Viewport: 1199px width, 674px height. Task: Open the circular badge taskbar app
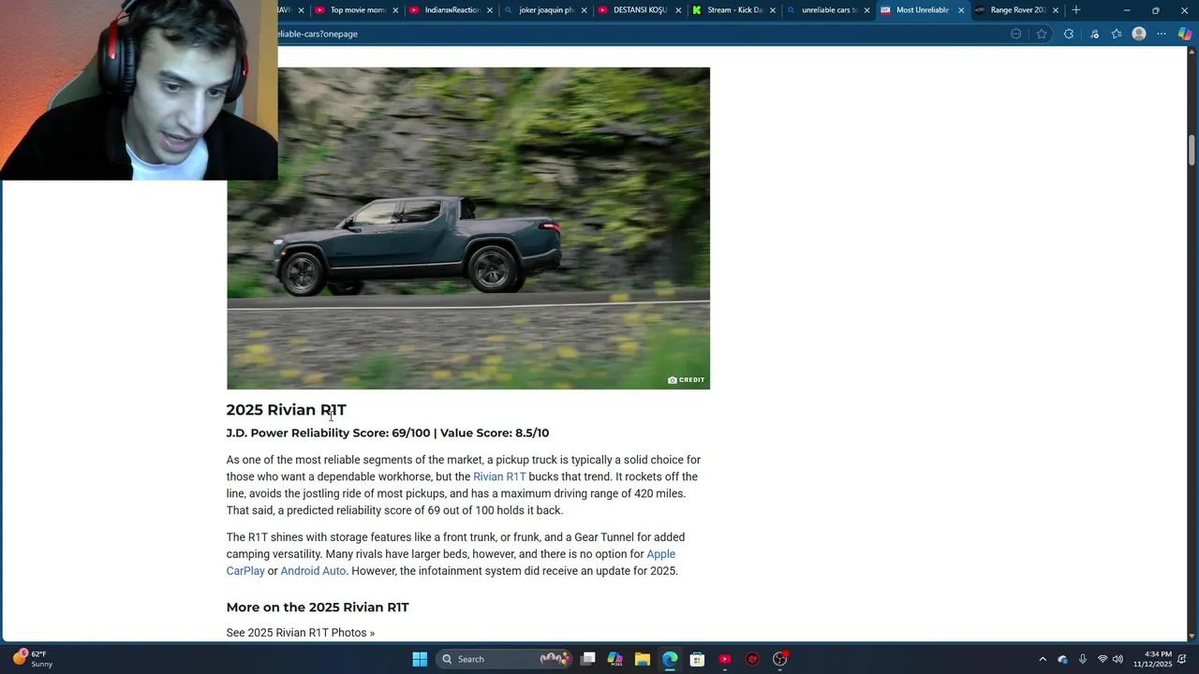tap(780, 659)
